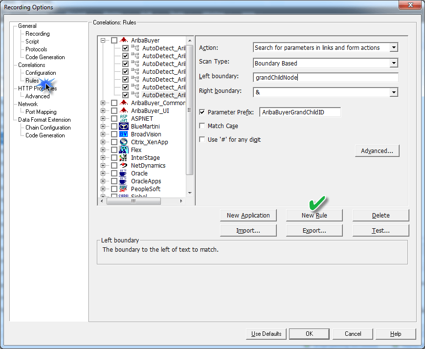The width and height of the screenshot is (425, 349).
Task: Expand the NetDynamics tree node
Action: pyautogui.click(x=103, y=166)
